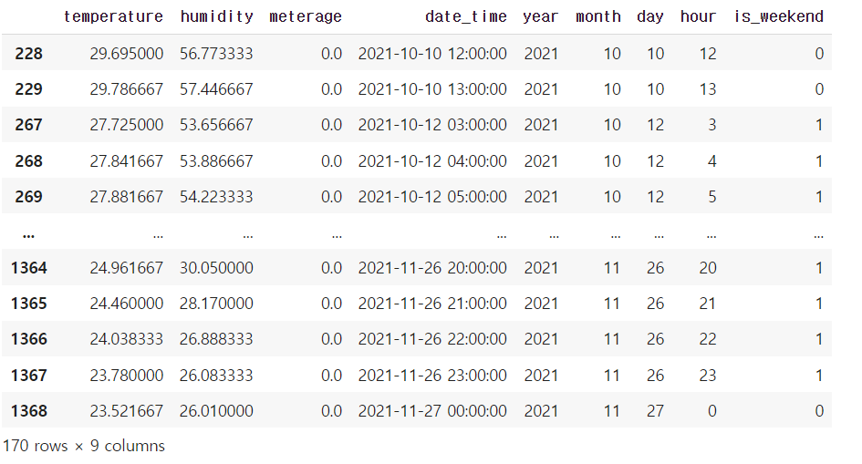
Task: Click the '170 rows × 9 columns' summary
Action: pos(84,446)
